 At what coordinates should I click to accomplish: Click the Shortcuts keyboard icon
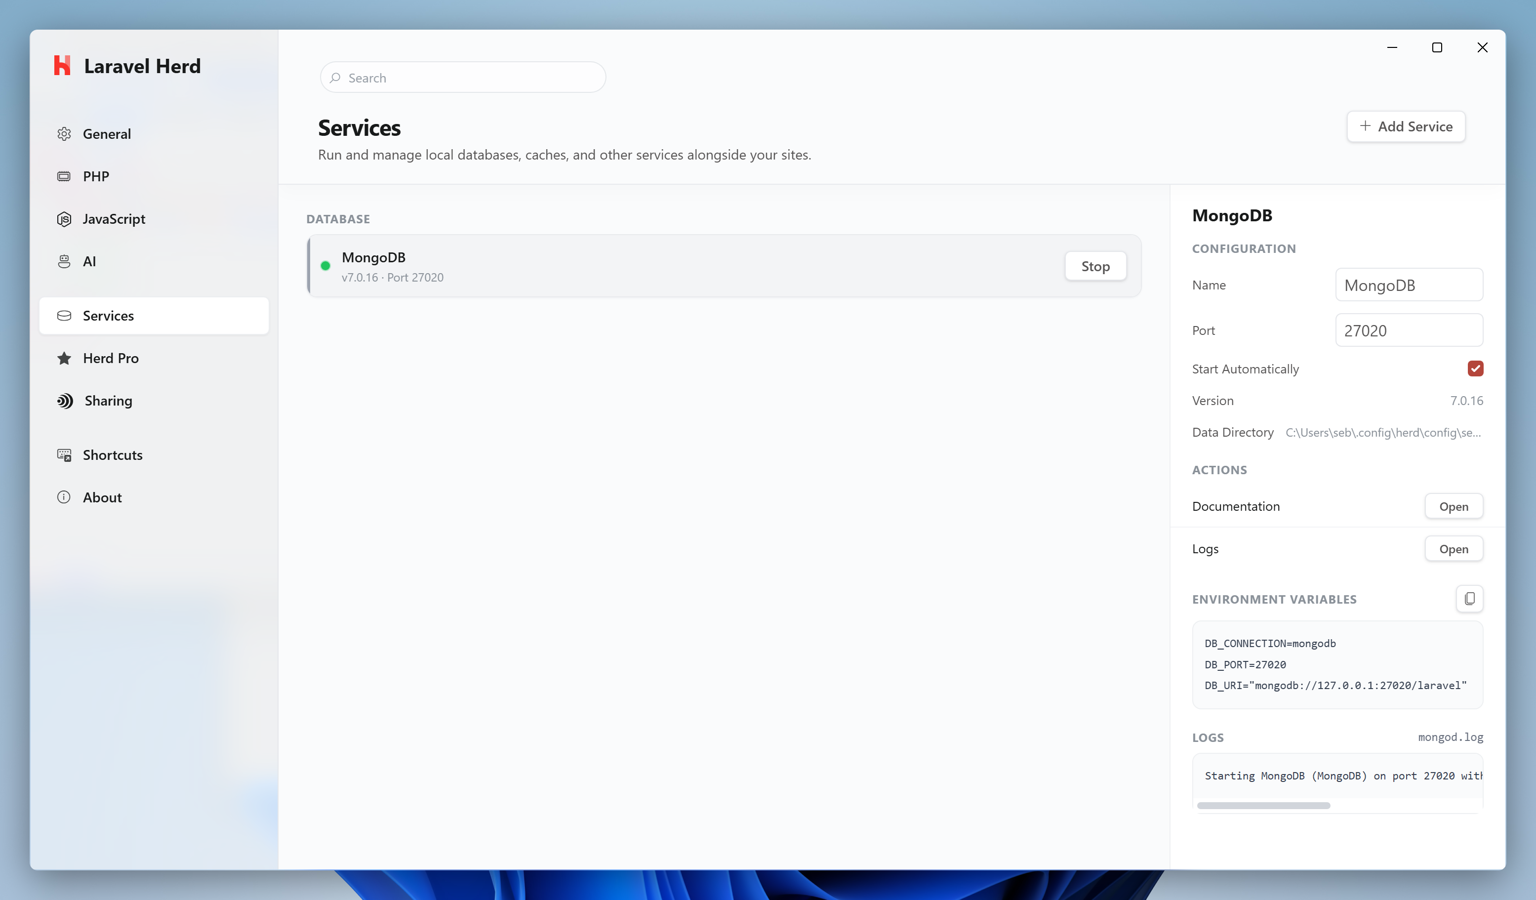pyautogui.click(x=64, y=455)
